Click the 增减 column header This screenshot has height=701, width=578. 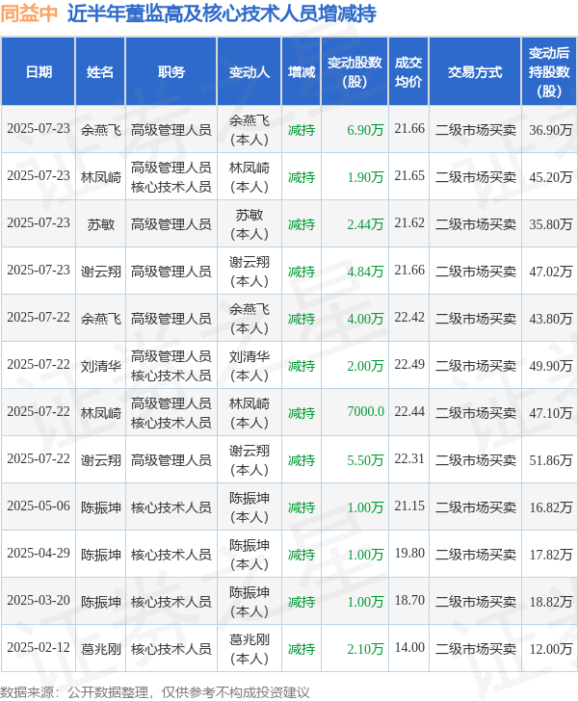pos(302,72)
